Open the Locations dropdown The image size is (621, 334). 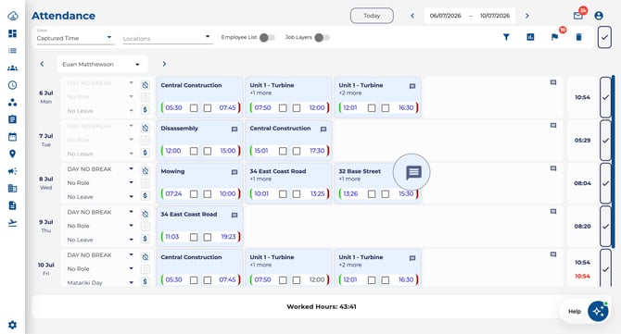pyautogui.click(x=167, y=38)
